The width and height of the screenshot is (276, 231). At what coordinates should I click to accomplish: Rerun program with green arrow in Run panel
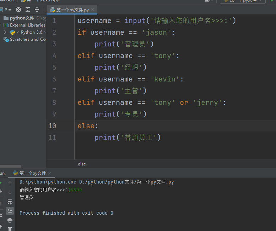pos(1,183)
